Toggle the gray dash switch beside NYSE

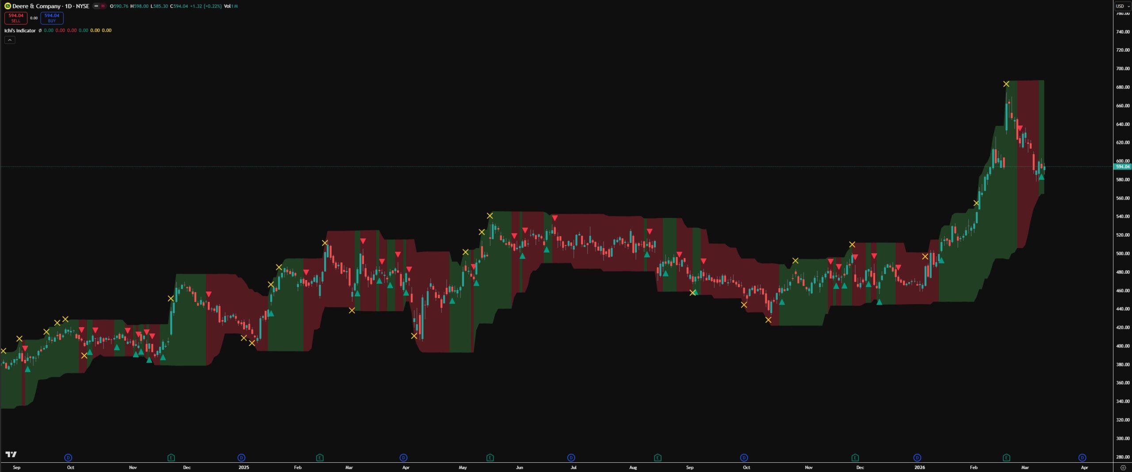point(96,6)
